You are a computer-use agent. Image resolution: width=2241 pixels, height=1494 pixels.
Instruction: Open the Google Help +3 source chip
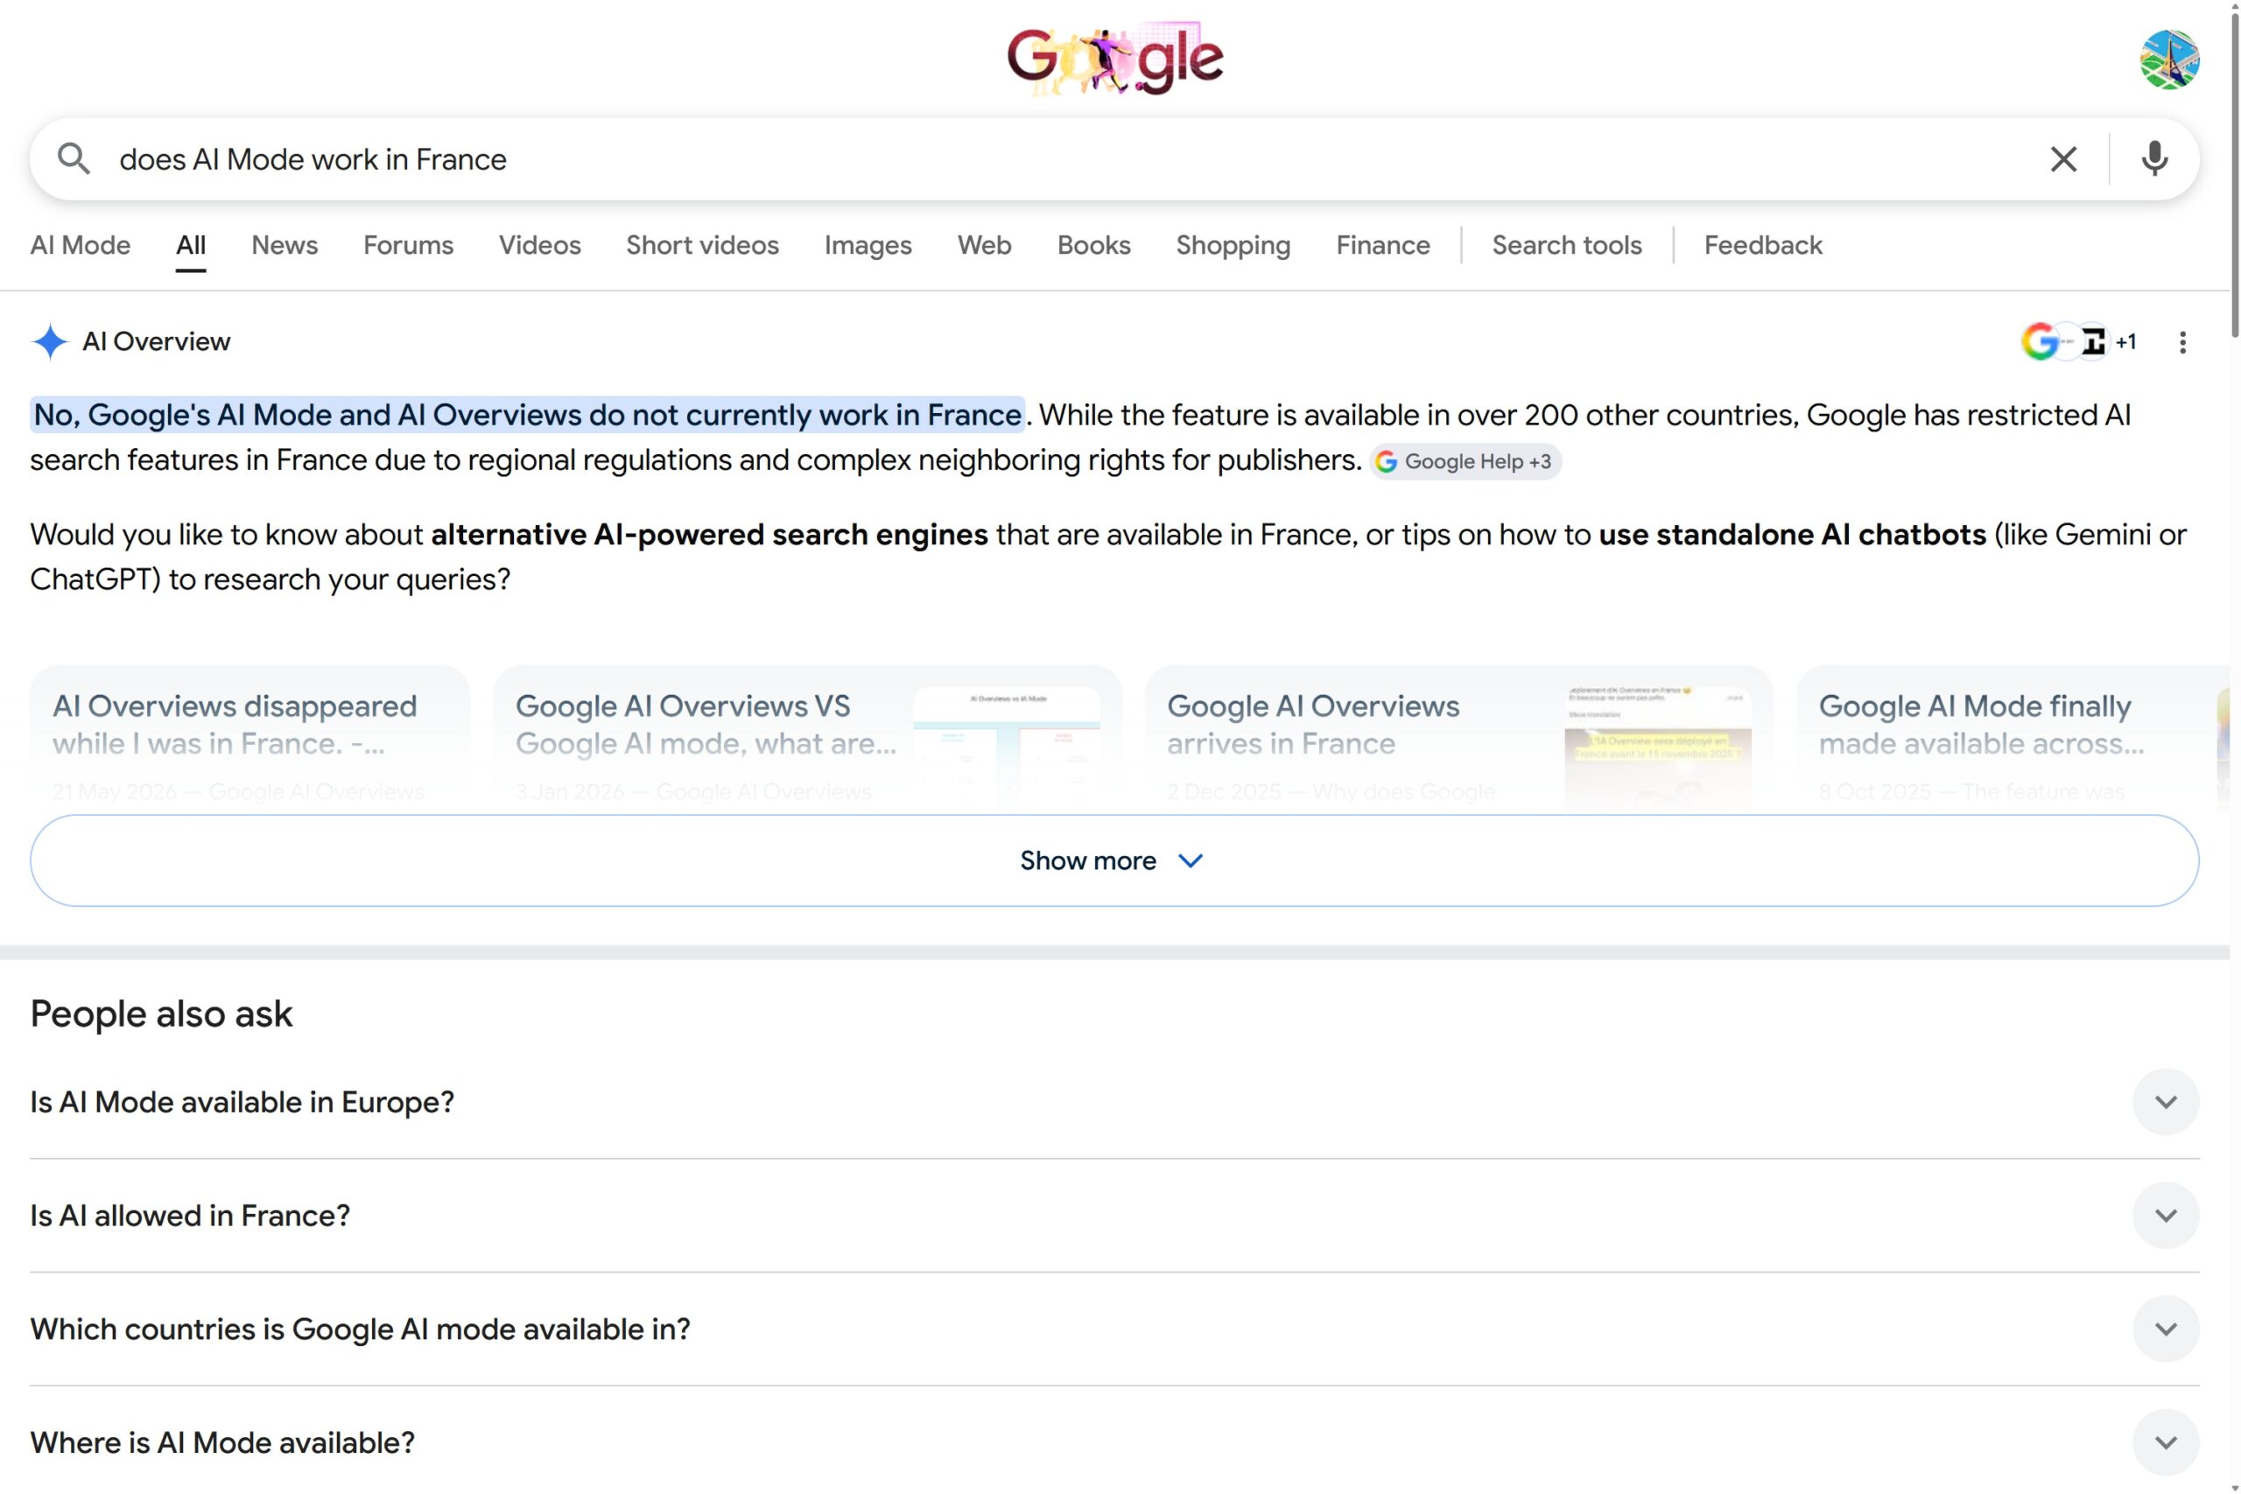coord(1465,461)
